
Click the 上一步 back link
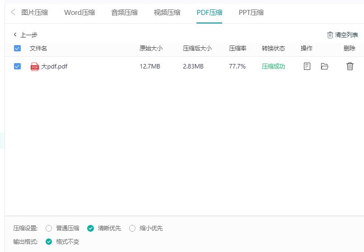[x=29, y=35]
